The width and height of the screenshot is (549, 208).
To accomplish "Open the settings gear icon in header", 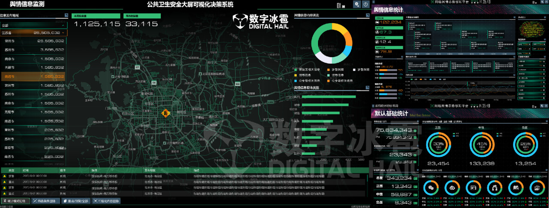I will 356,4.
